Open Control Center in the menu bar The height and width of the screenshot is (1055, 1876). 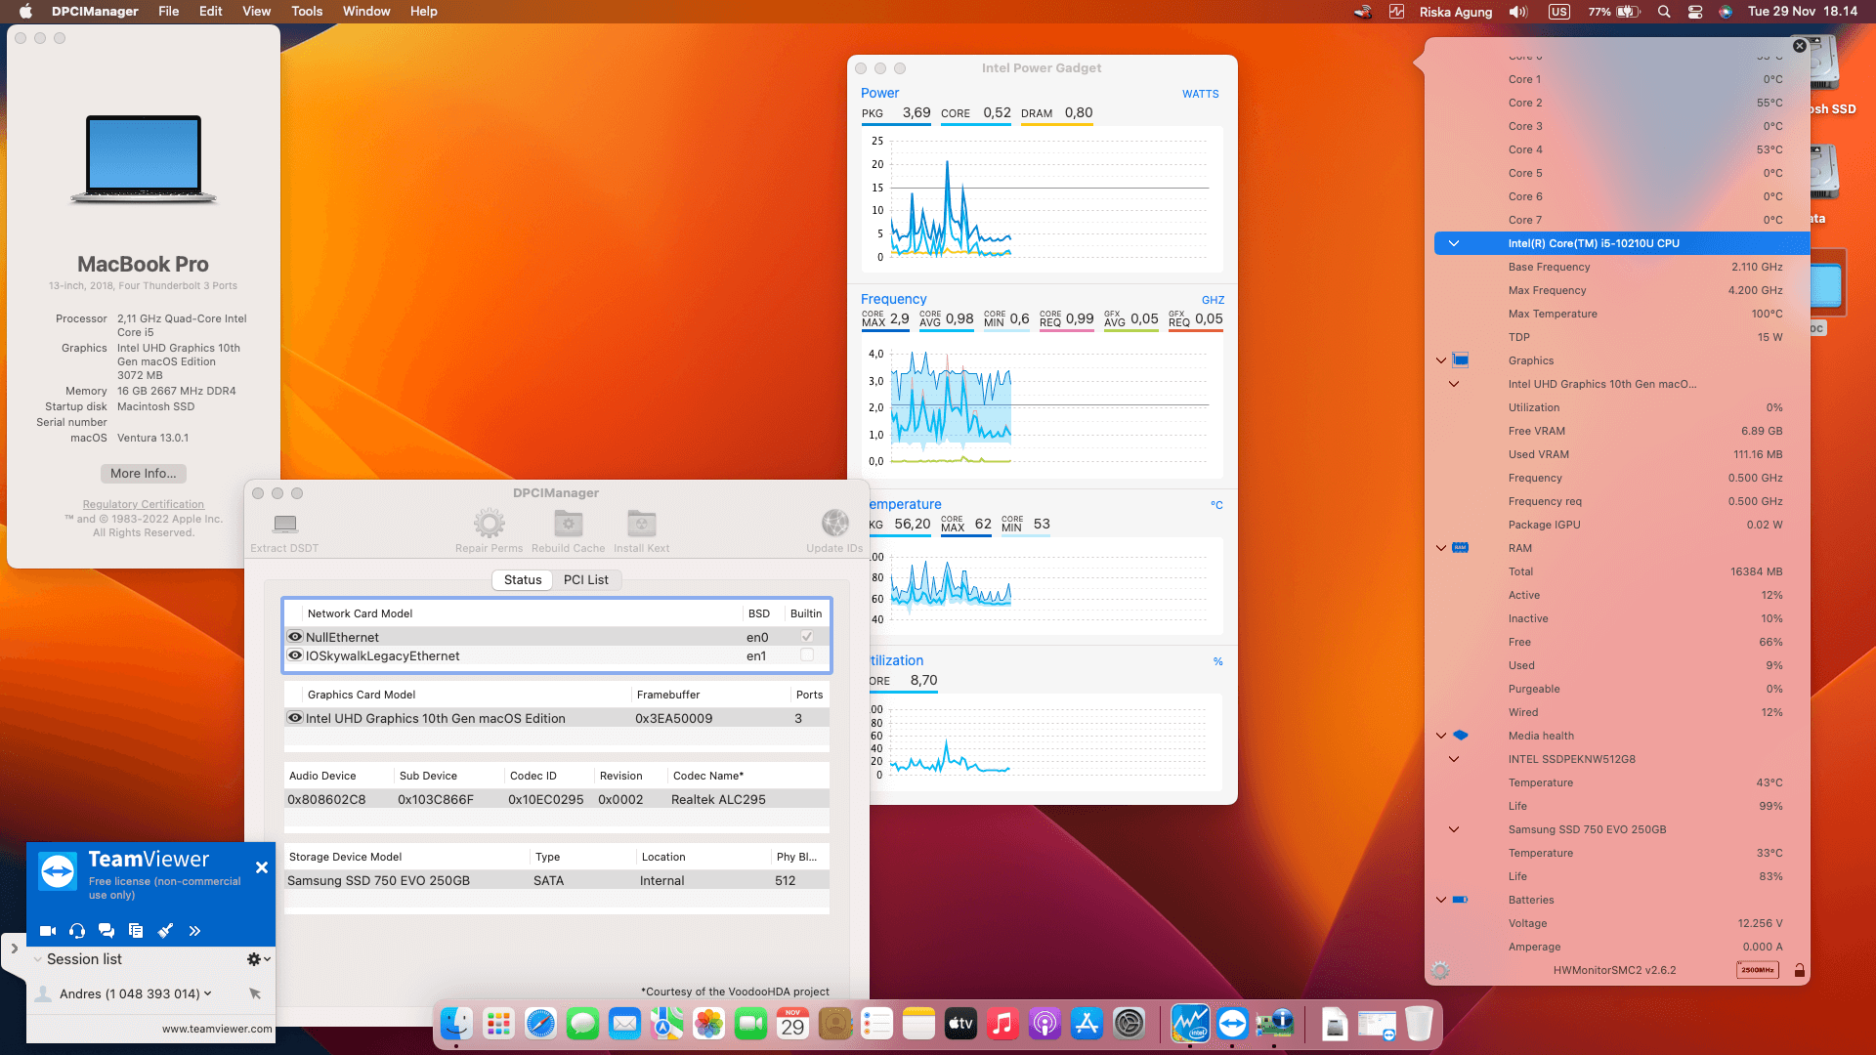(x=1695, y=12)
